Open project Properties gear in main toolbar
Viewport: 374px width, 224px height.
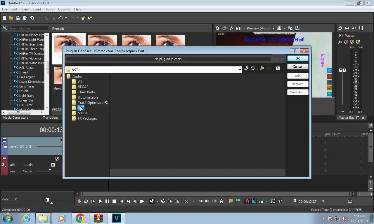point(32,18)
